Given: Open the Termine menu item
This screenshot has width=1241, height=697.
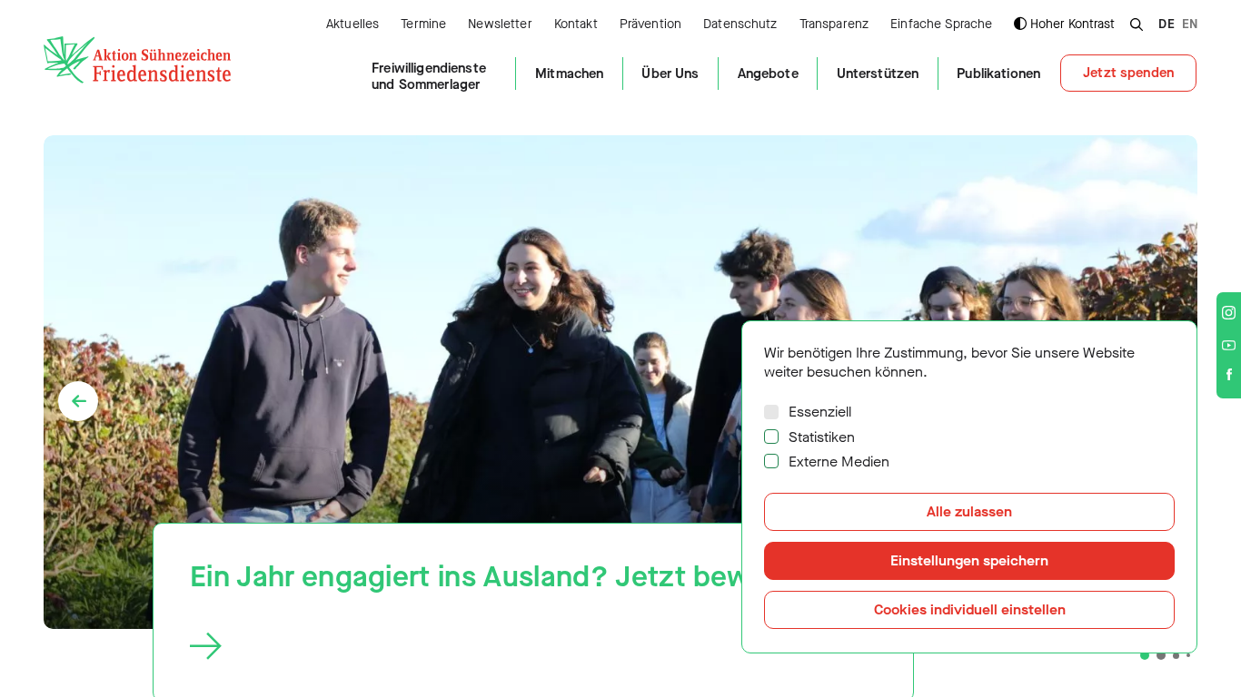Looking at the screenshot, I should pyautogui.click(x=423, y=24).
